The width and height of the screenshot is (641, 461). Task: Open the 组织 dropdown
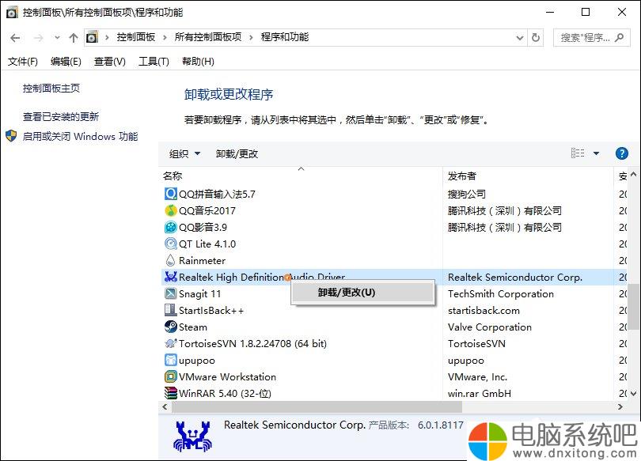click(184, 153)
